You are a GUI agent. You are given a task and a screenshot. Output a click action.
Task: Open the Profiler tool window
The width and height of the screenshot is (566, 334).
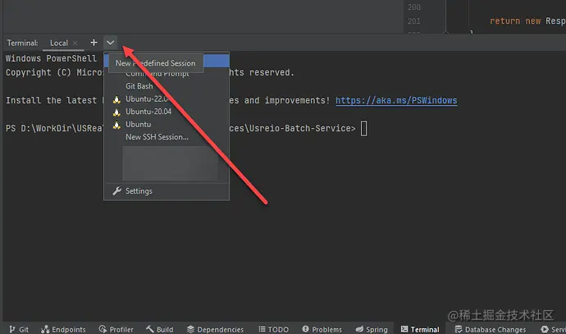(116, 329)
